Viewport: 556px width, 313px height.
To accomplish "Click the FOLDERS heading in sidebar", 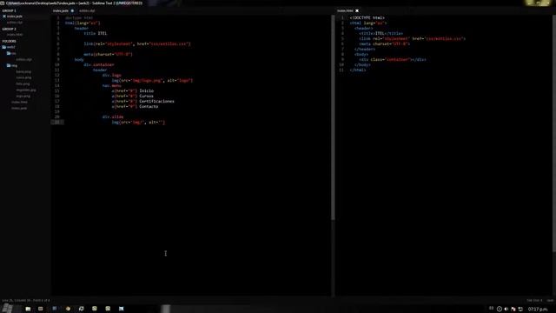I will (x=9, y=41).
